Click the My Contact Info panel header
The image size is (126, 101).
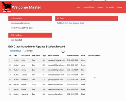coord(30,18)
